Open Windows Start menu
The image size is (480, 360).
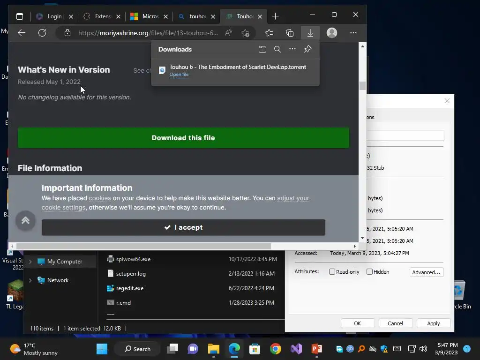click(102, 349)
